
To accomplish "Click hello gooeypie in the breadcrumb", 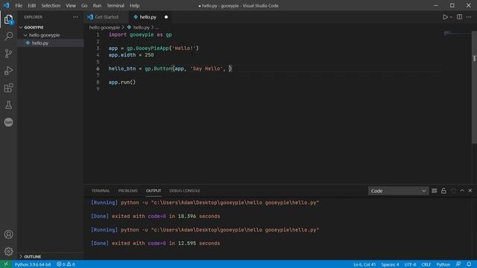I will pos(104,28).
